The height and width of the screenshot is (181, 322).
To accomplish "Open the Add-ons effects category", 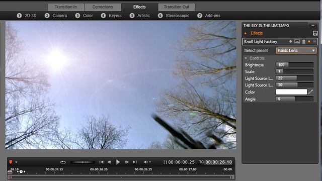I will pyautogui.click(x=209, y=16).
